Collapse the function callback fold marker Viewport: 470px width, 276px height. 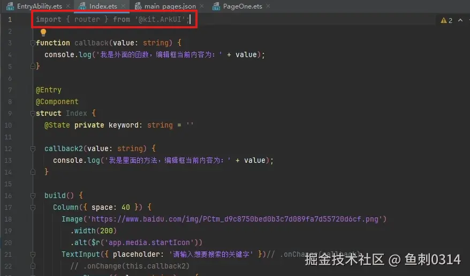33,43
